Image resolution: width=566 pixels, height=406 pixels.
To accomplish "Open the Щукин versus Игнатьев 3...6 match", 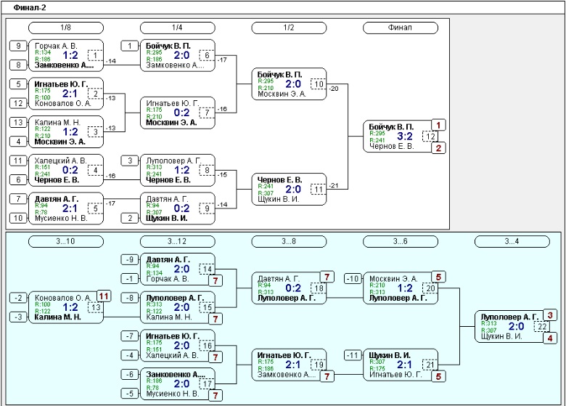I will pyautogui.click(x=401, y=365).
